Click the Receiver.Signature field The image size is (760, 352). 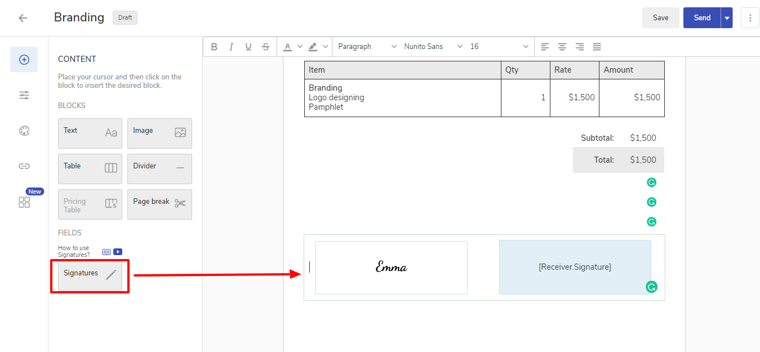click(575, 267)
